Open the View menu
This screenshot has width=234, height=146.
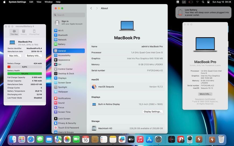39,2
